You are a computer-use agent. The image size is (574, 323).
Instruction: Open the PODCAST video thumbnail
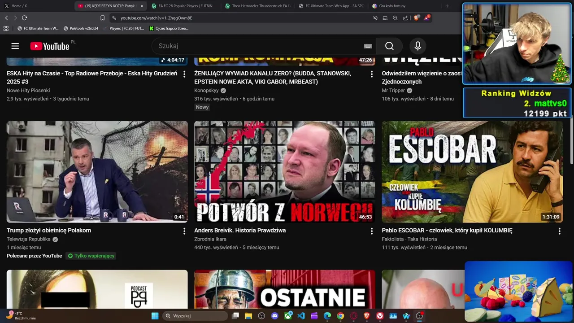click(x=97, y=289)
